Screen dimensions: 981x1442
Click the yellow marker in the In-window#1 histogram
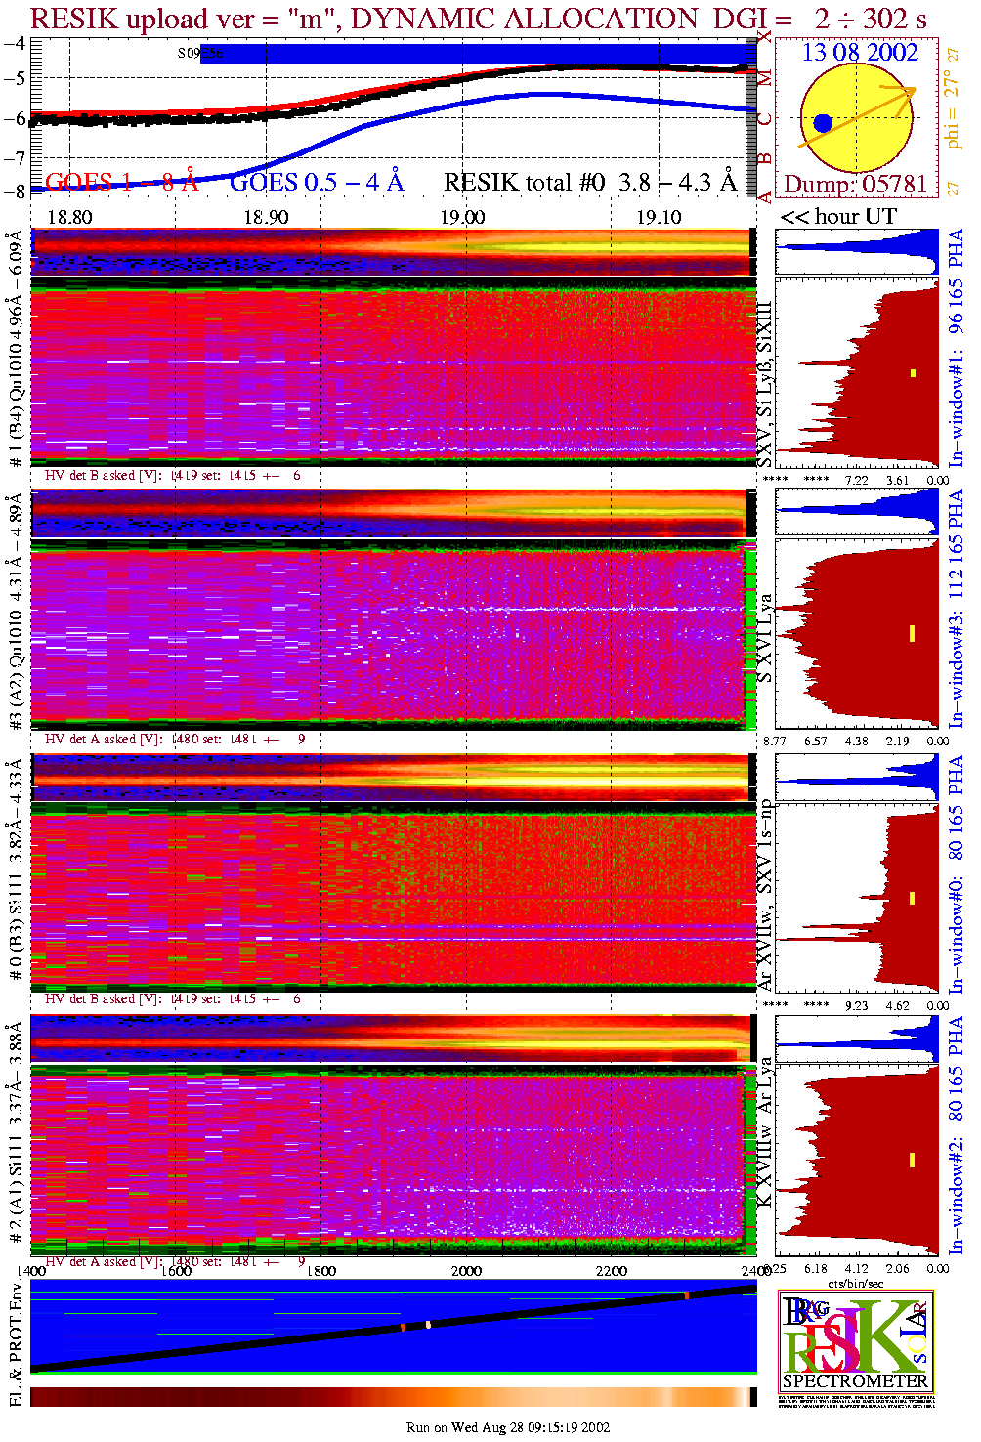coord(913,372)
